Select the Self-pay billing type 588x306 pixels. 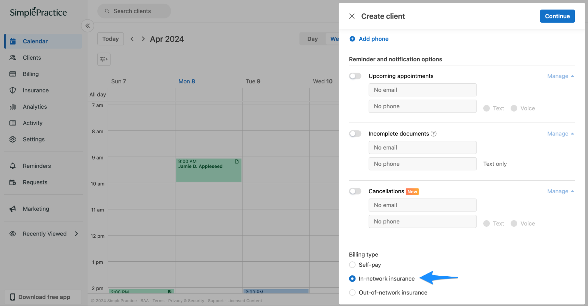click(352, 265)
